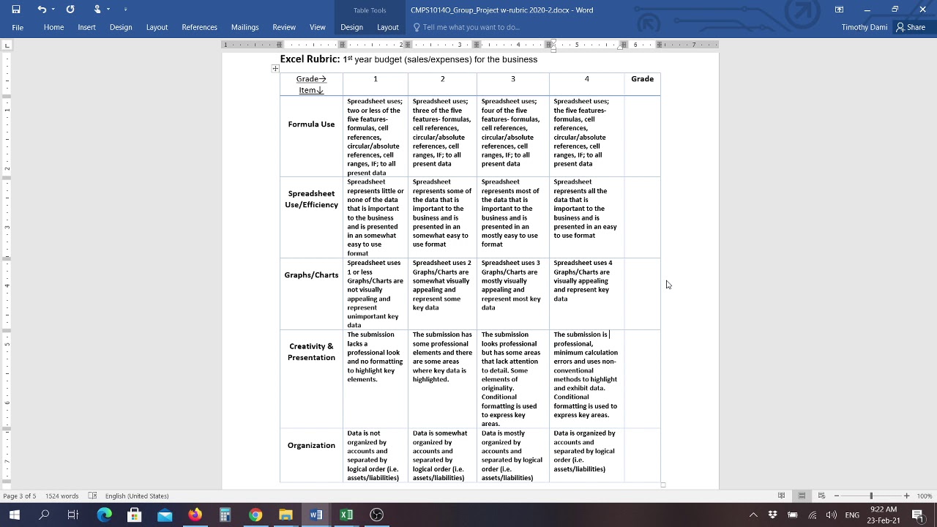Launch Microsoft Edge from the taskbar
Image resolution: width=937 pixels, height=527 pixels.
click(104, 515)
